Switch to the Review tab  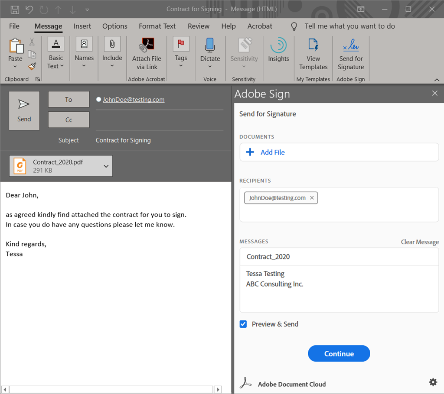point(198,26)
